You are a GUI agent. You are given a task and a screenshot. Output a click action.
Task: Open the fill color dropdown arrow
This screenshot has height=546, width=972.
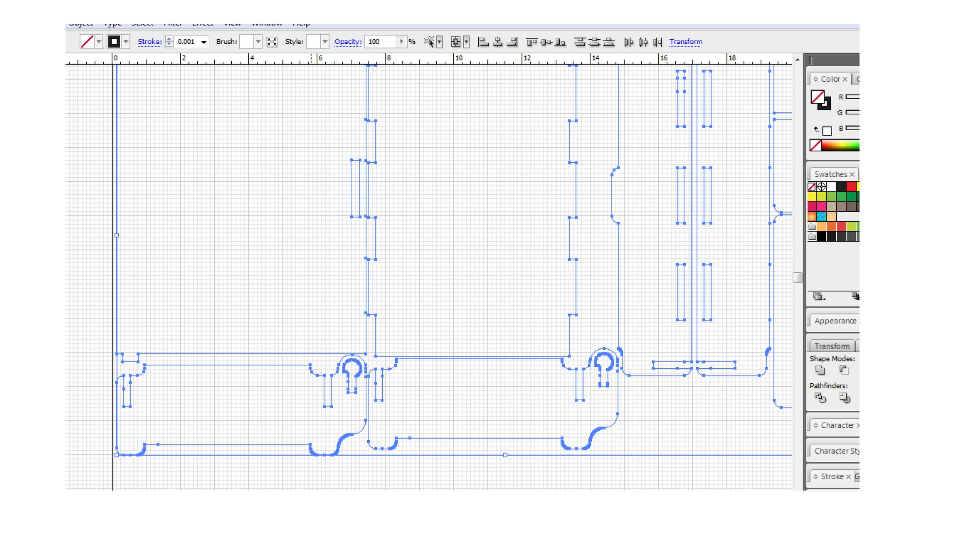point(99,42)
